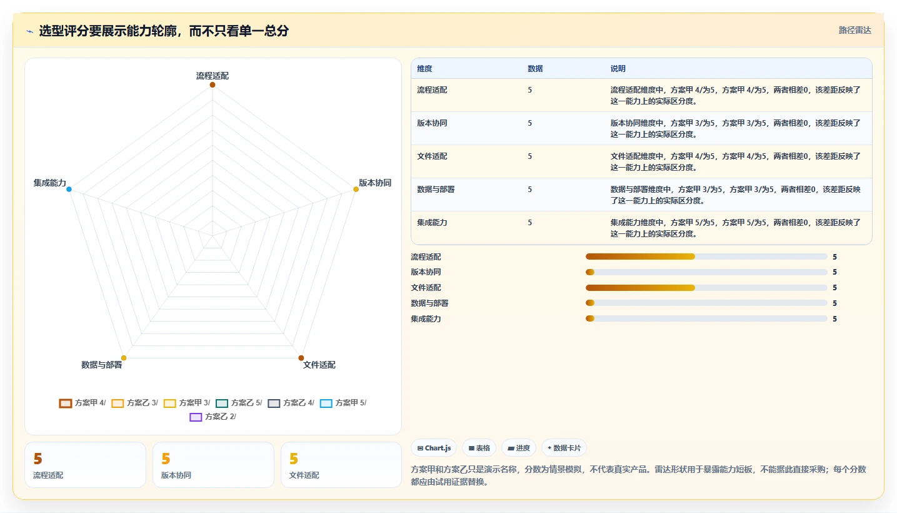Open the 版本协同 data card
This screenshot has width=897, height=513.
tap(213, 465)
